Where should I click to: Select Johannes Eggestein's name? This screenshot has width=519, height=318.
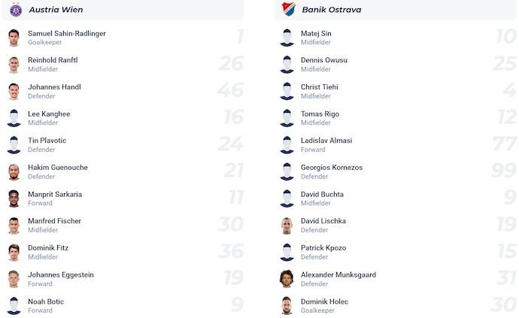[61, 275]
